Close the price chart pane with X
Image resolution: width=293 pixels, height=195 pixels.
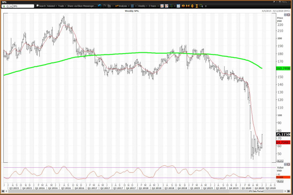click(288, 14)
